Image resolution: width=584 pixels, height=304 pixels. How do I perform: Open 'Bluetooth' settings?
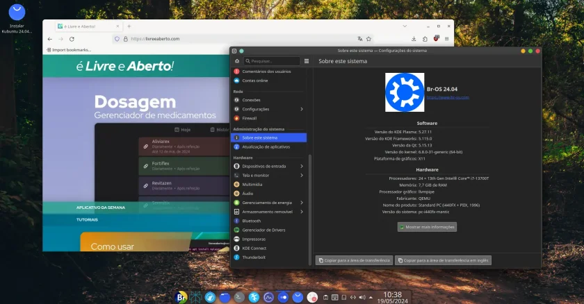click(x=268, y=221)
